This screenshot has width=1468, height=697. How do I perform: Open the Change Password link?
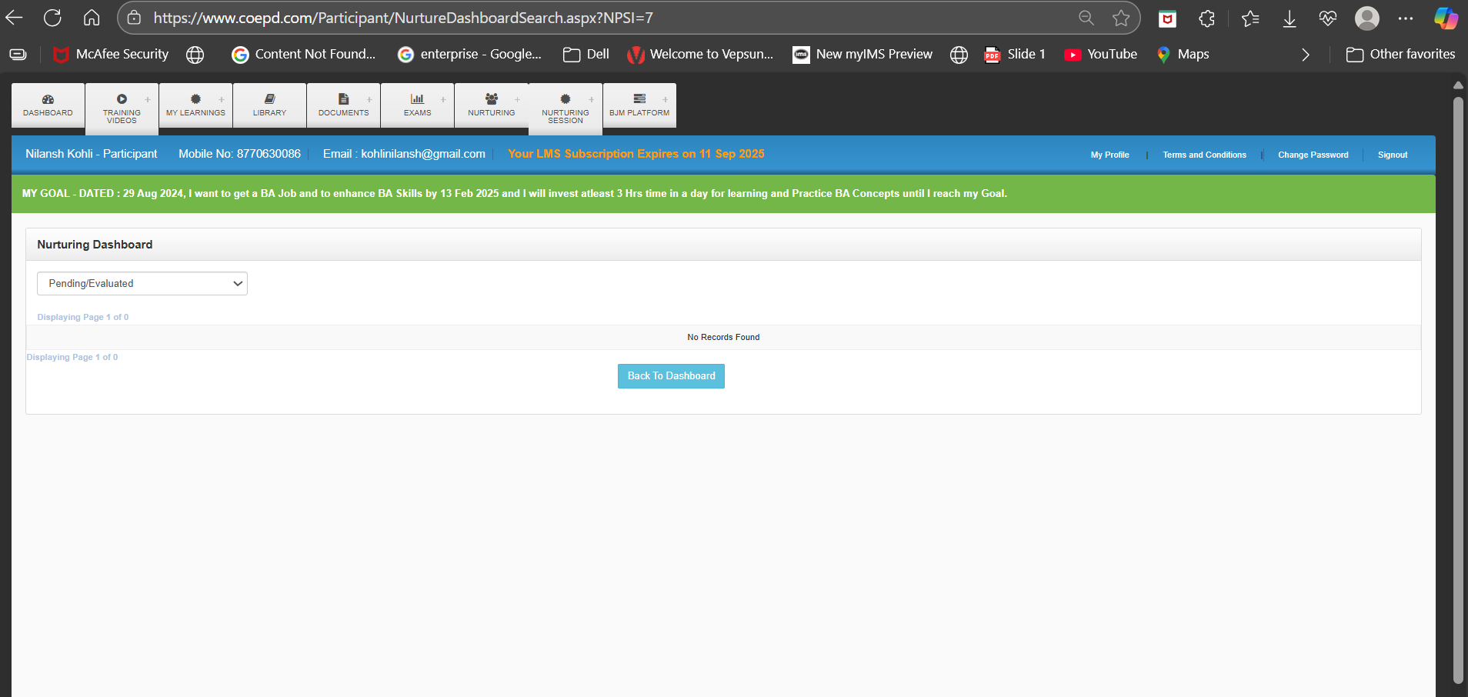pyautogui.click(x=1313, y=155)
